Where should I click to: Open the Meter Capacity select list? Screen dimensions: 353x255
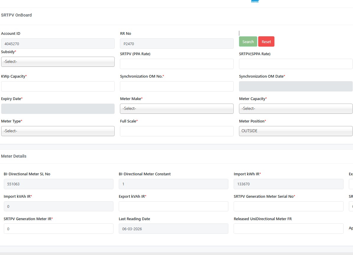click(x=295, y=109)
